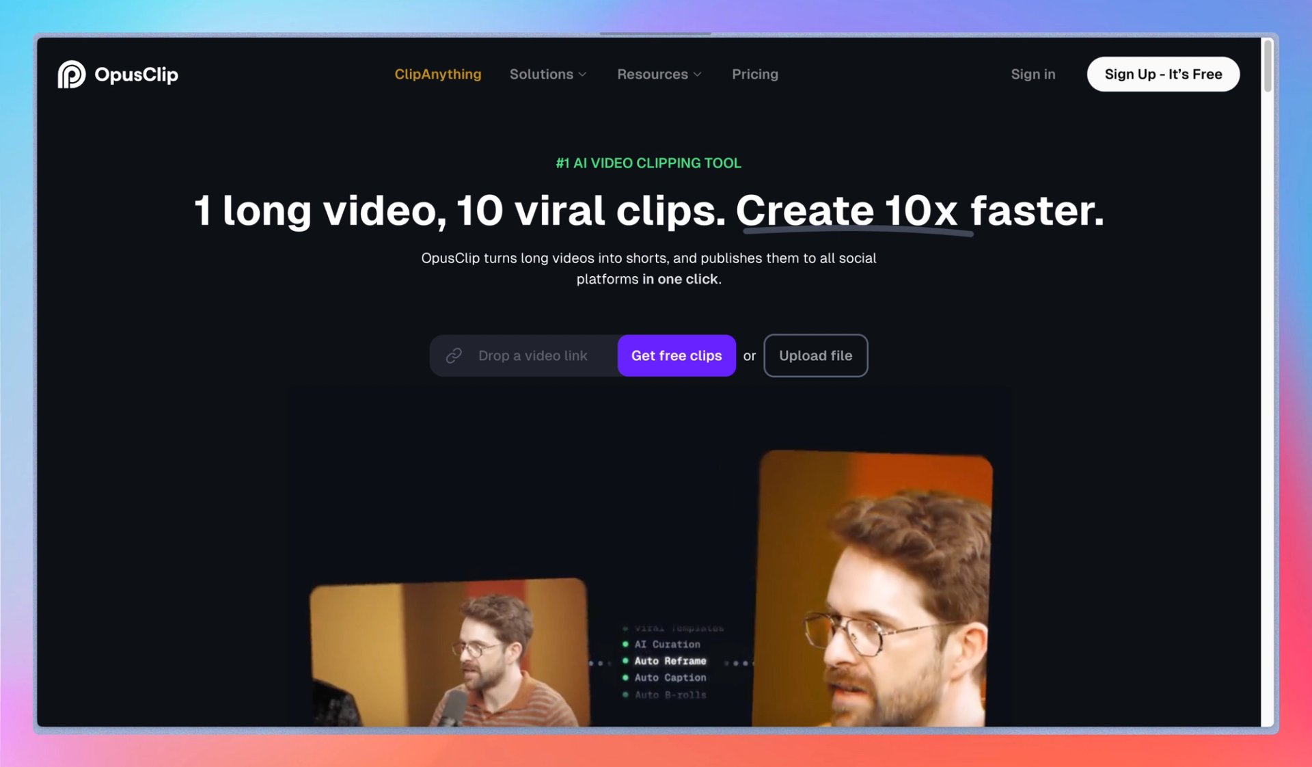Click Sign Up - It's Free button
1312x767 pixels.
pos(1163,74)
